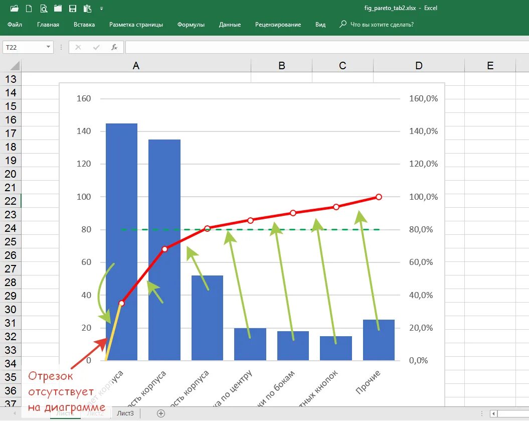Click the sheet tabs scroll-left arrow
The image size is (529, 421).
pos(15,413)
